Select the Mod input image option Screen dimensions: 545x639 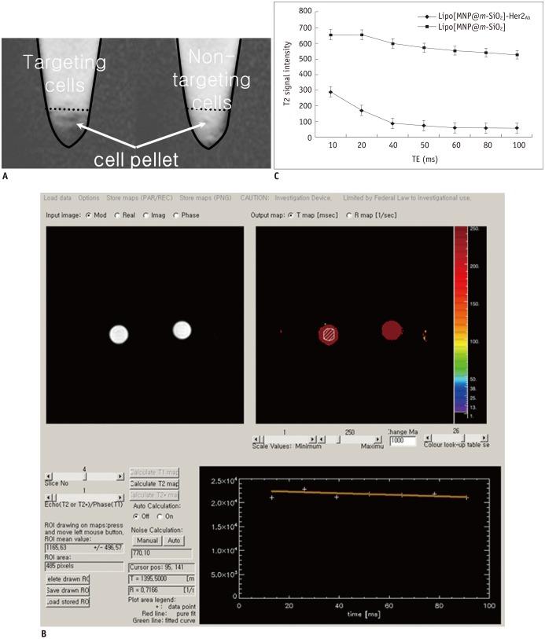88,215
